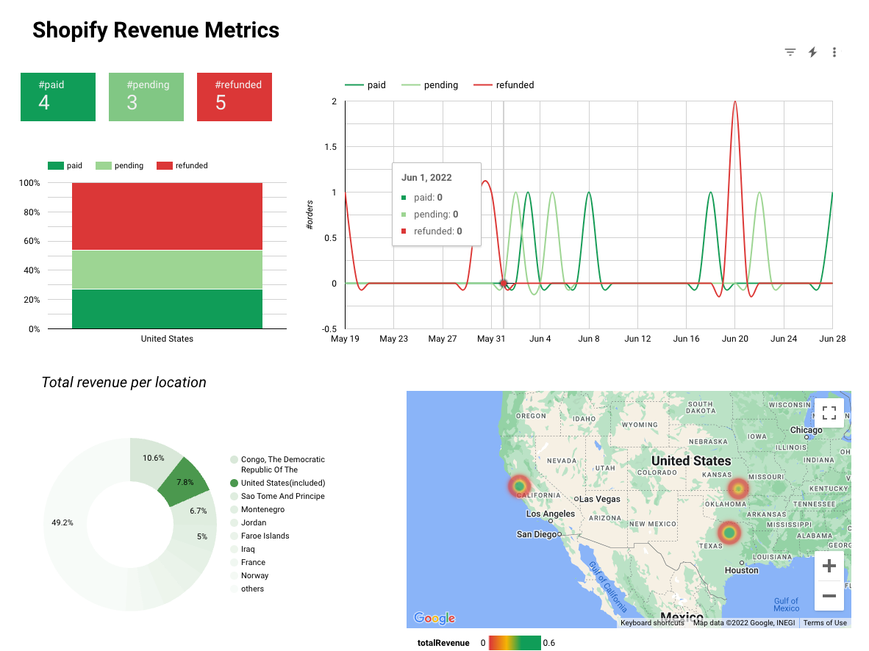Image resolution: width=869 pixels, height=651 pixels.
Task: Select Faroe Islands legend entry
Action: pos(260,536)
